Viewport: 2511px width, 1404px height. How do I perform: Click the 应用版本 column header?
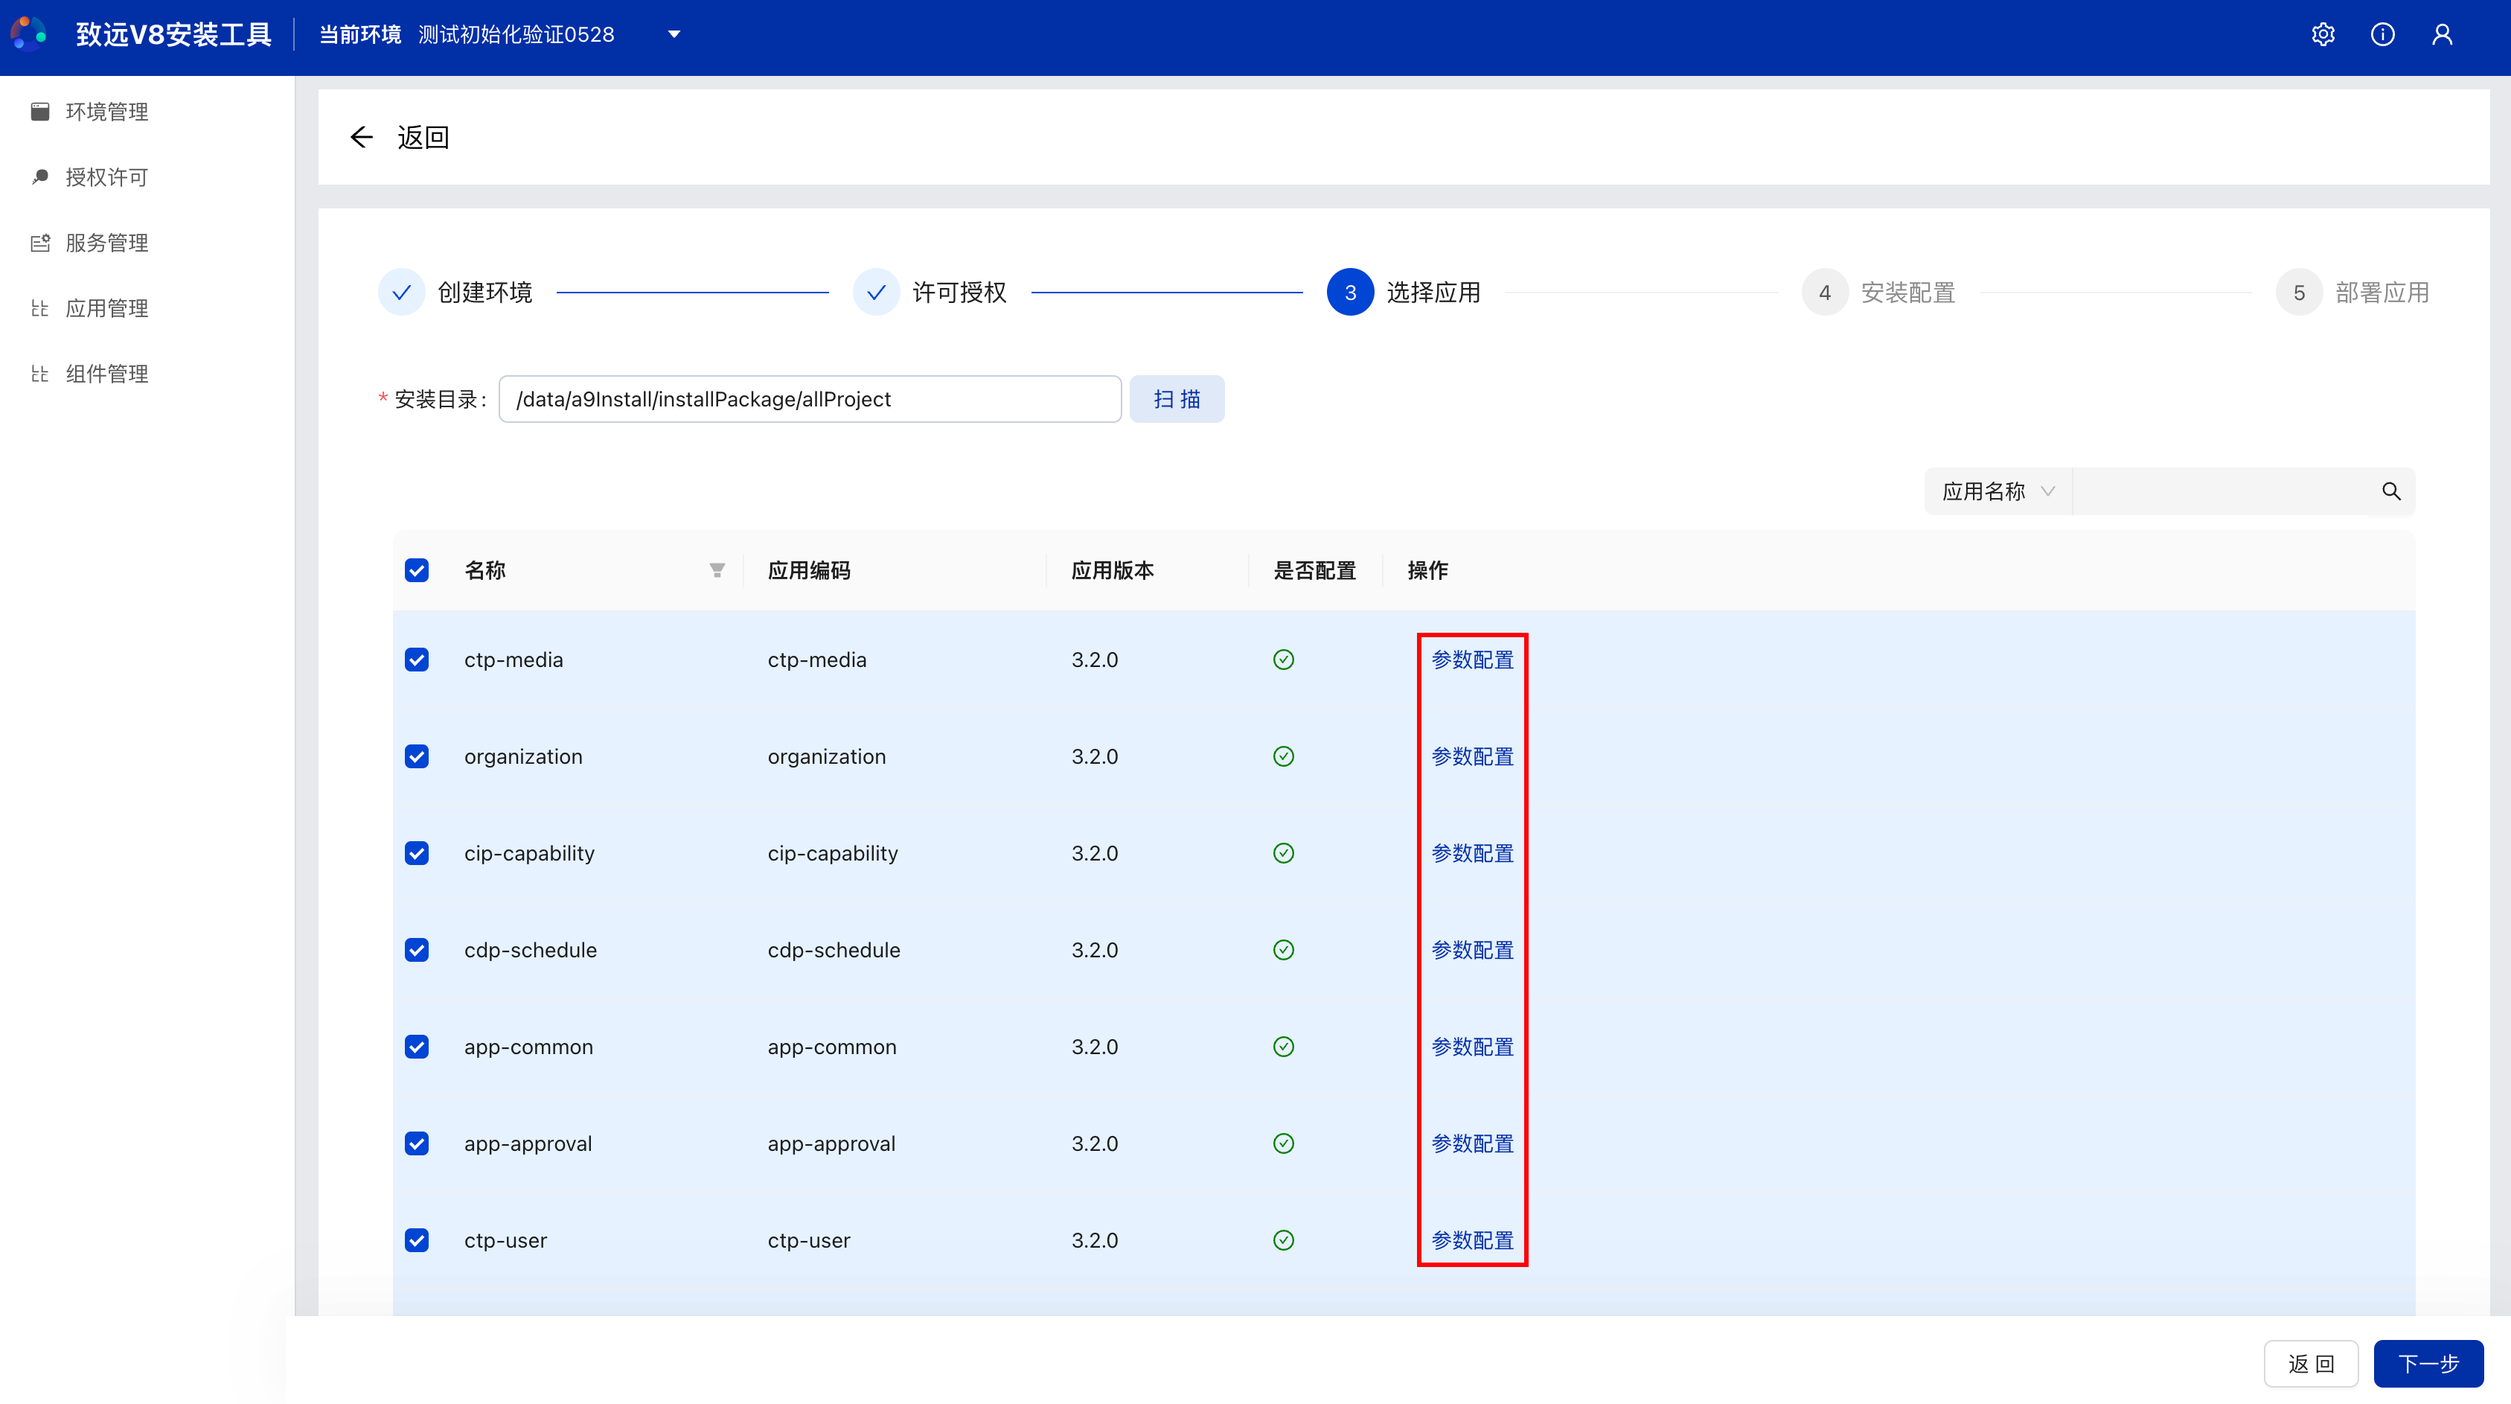point(1112,570)
